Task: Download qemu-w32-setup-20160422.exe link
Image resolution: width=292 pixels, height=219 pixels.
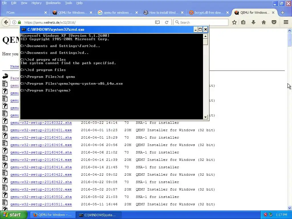Action: 41,175
